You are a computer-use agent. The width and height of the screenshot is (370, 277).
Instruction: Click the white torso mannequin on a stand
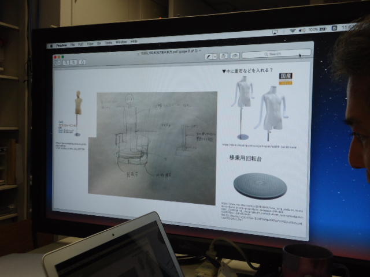[243, 108]
